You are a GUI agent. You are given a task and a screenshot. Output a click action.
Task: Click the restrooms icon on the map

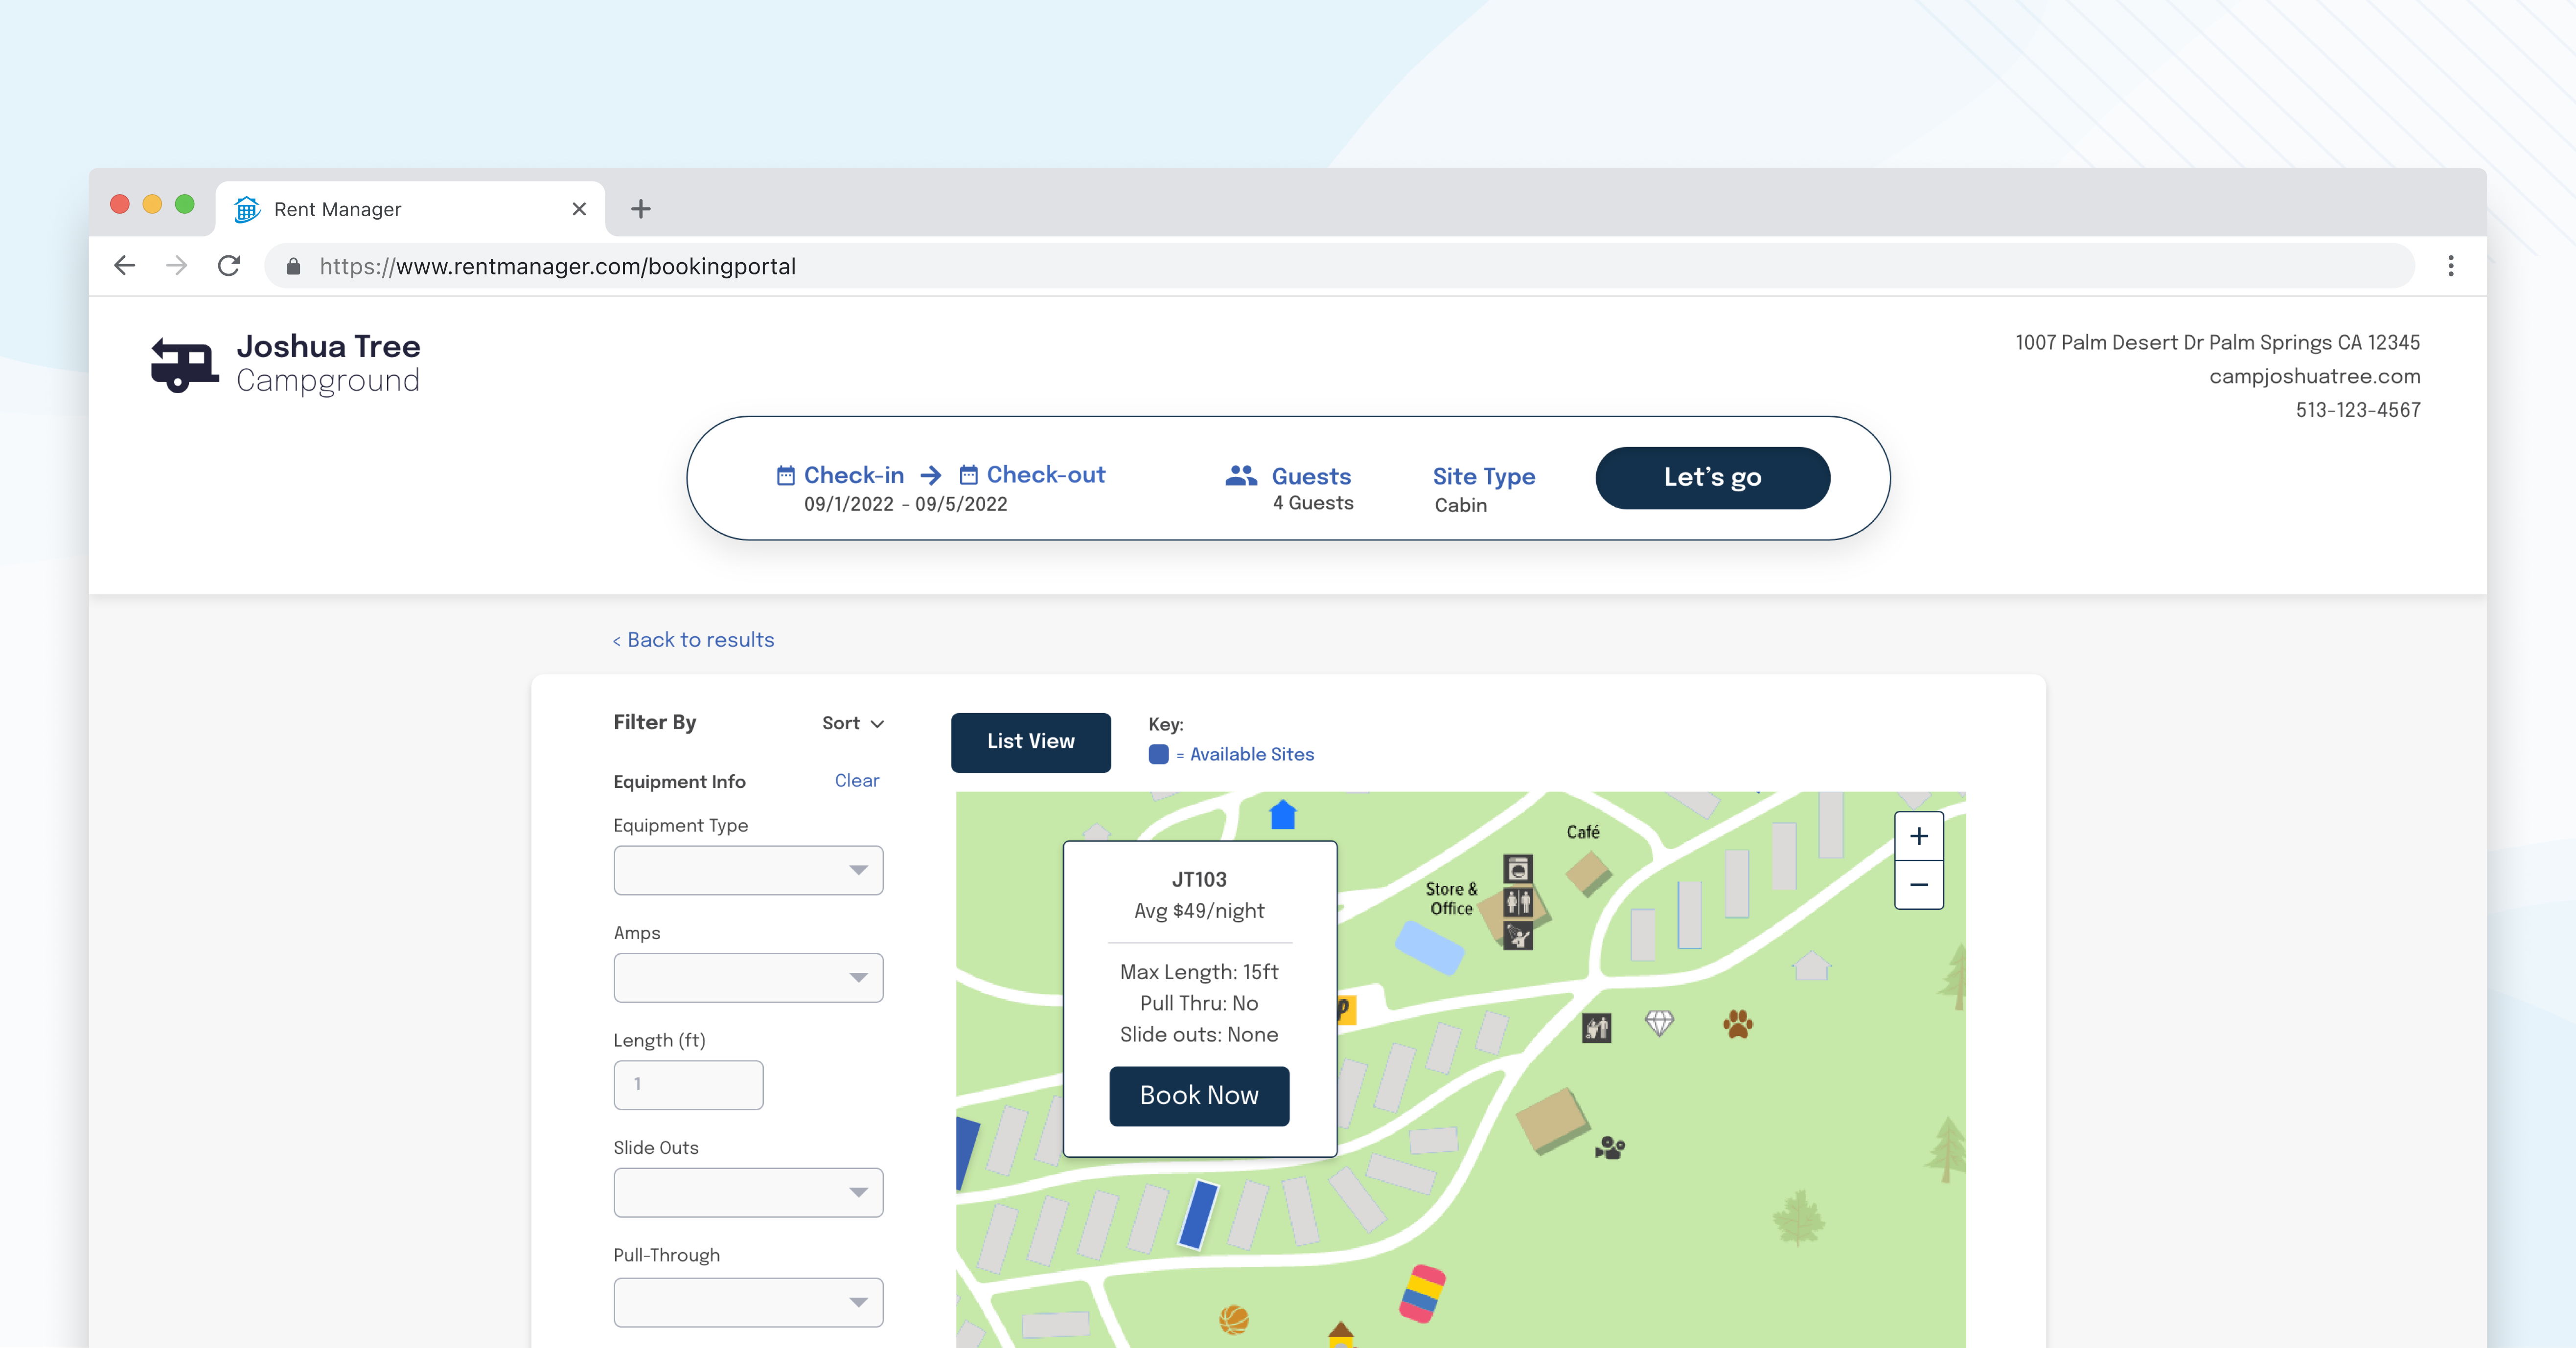point(1517,902)
